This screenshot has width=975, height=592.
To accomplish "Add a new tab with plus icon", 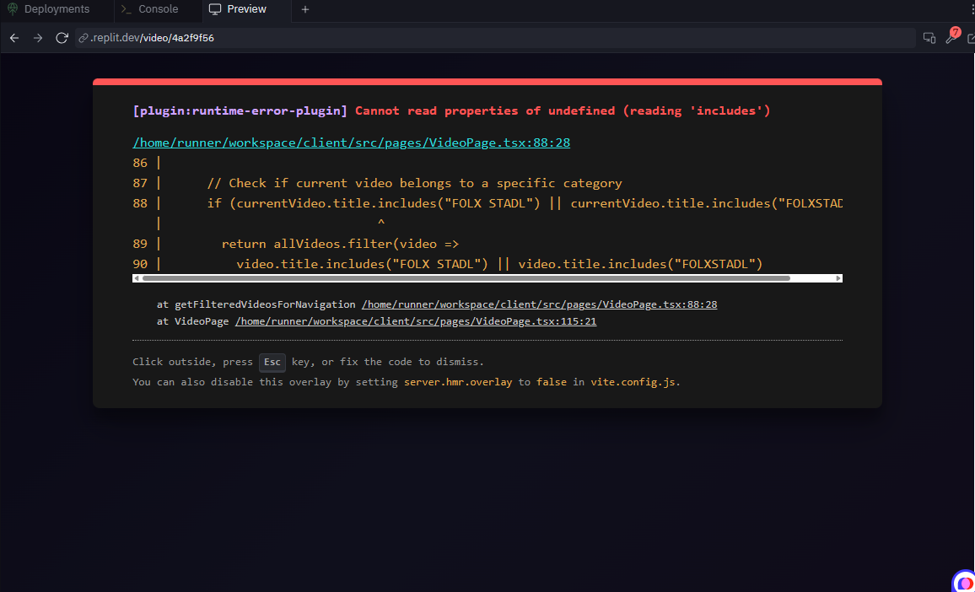I will pos(304,9).
